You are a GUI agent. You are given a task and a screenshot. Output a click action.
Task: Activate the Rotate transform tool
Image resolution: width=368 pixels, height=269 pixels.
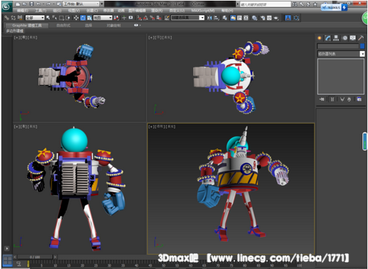pos(83,18)
